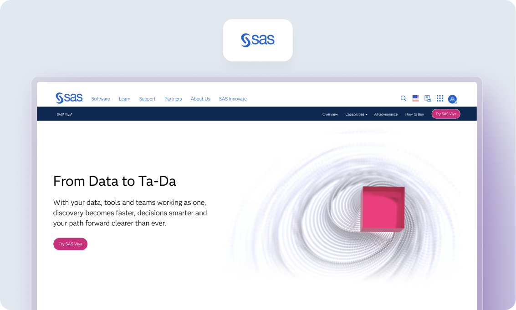
Task: Click Try SAS Viya below hero text
Action: pos(70,244)
